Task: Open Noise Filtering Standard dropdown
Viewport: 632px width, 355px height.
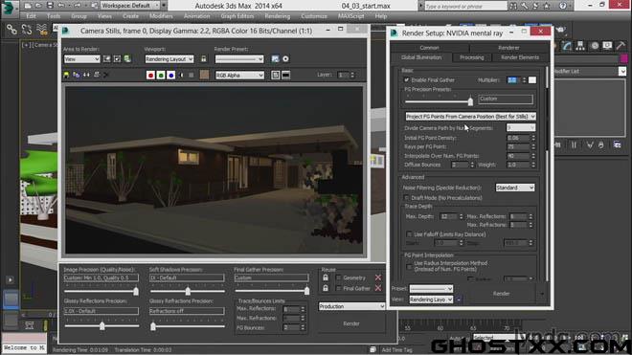Action: pos(515,188)
